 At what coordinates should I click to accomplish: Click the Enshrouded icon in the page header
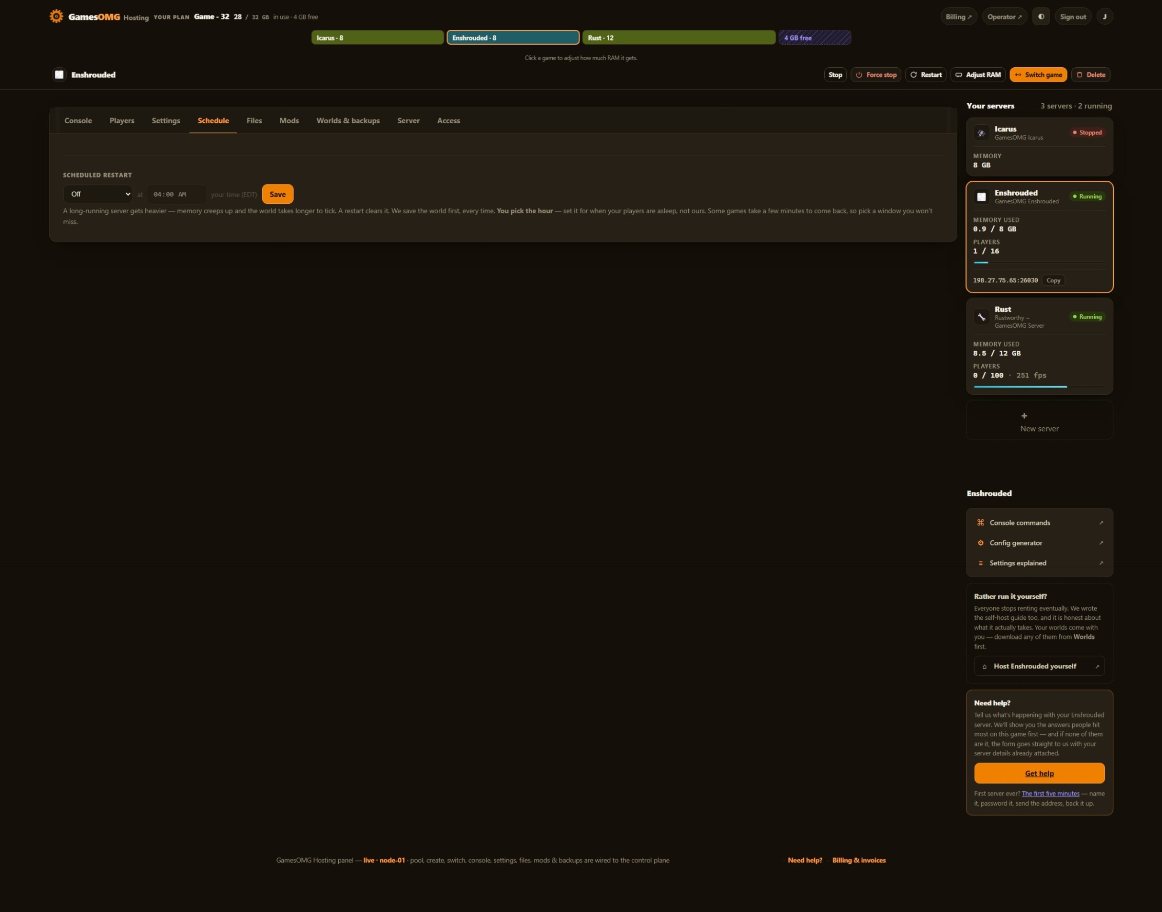click(x=59, y=75)
